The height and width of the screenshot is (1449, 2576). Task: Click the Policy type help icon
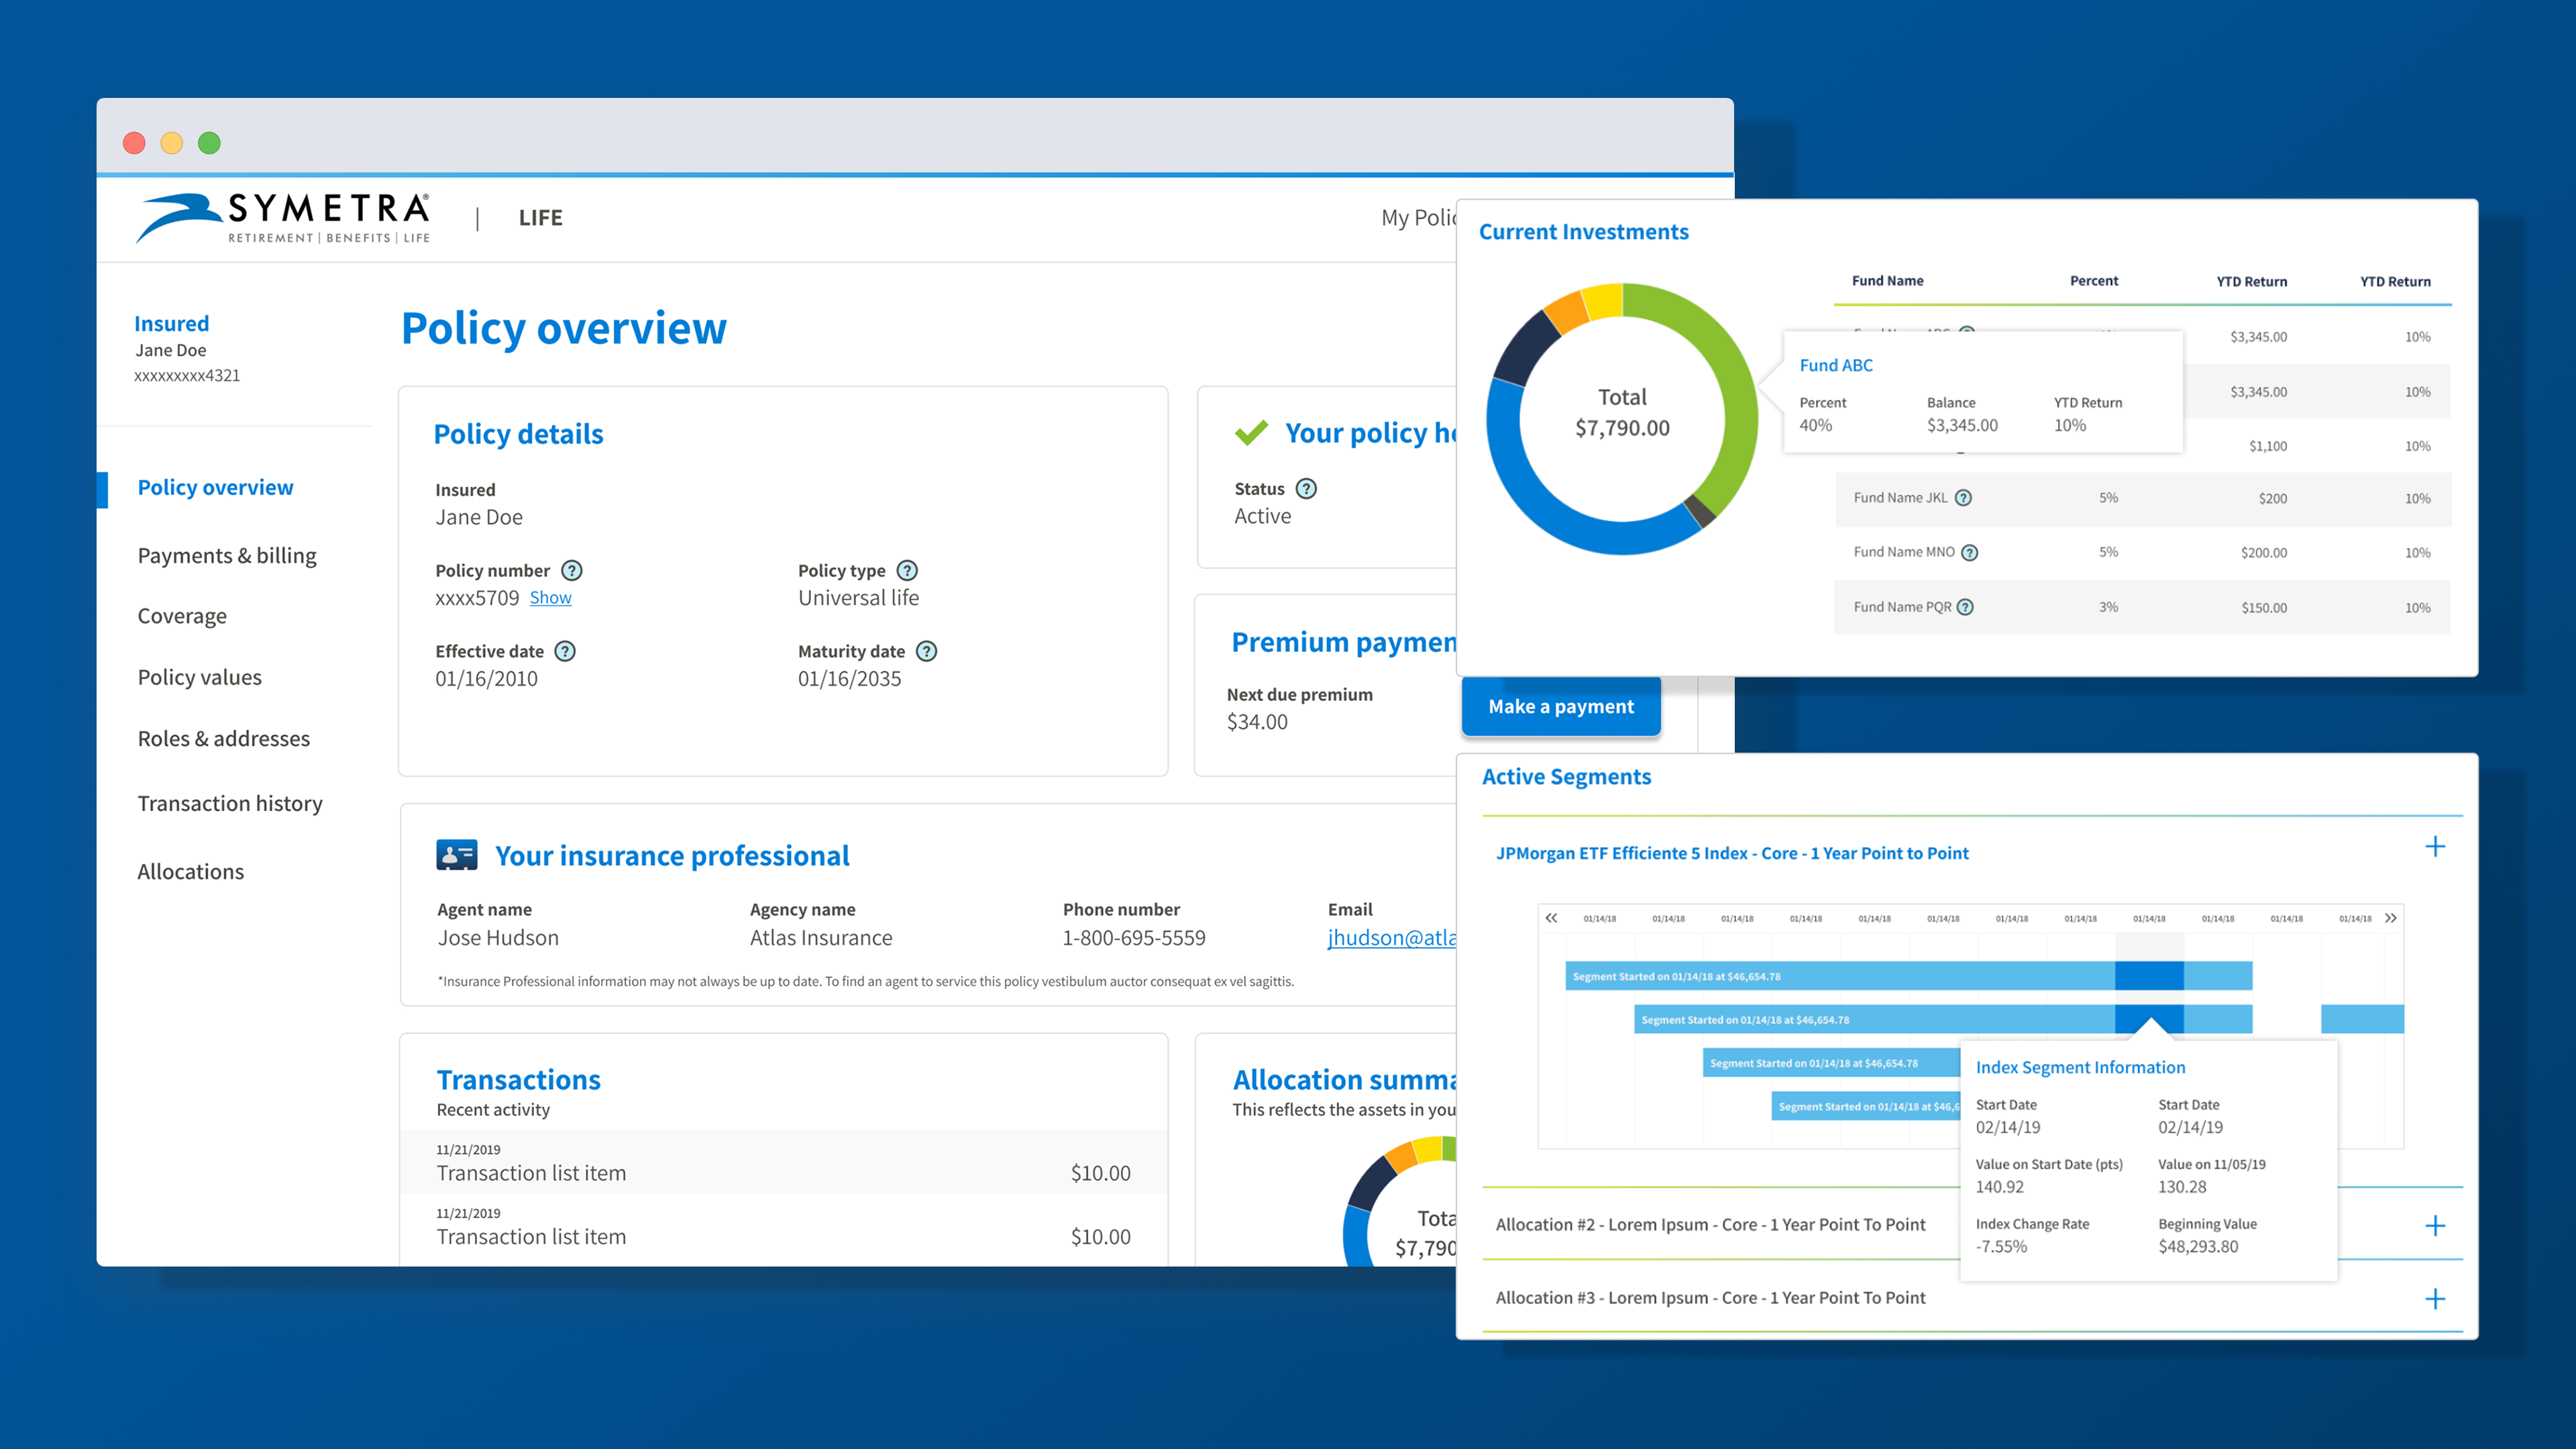(x=907, y=570)
